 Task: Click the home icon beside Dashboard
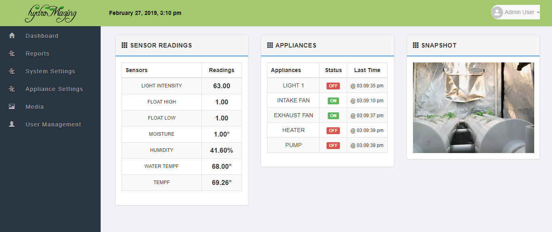pyautogui.click(x=12, y=35)
